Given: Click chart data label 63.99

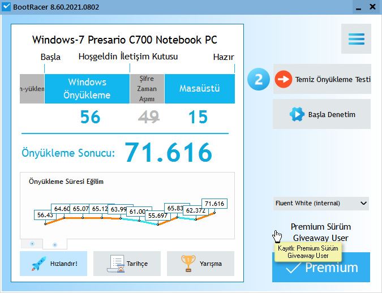Looking at the screenshot, I should [118, 209].
